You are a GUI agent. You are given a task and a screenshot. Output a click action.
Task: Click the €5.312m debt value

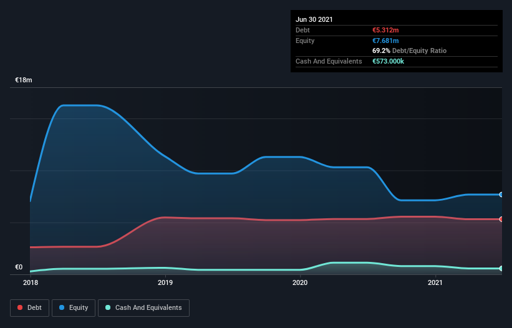pyautogui.click(x=385, y=30)
